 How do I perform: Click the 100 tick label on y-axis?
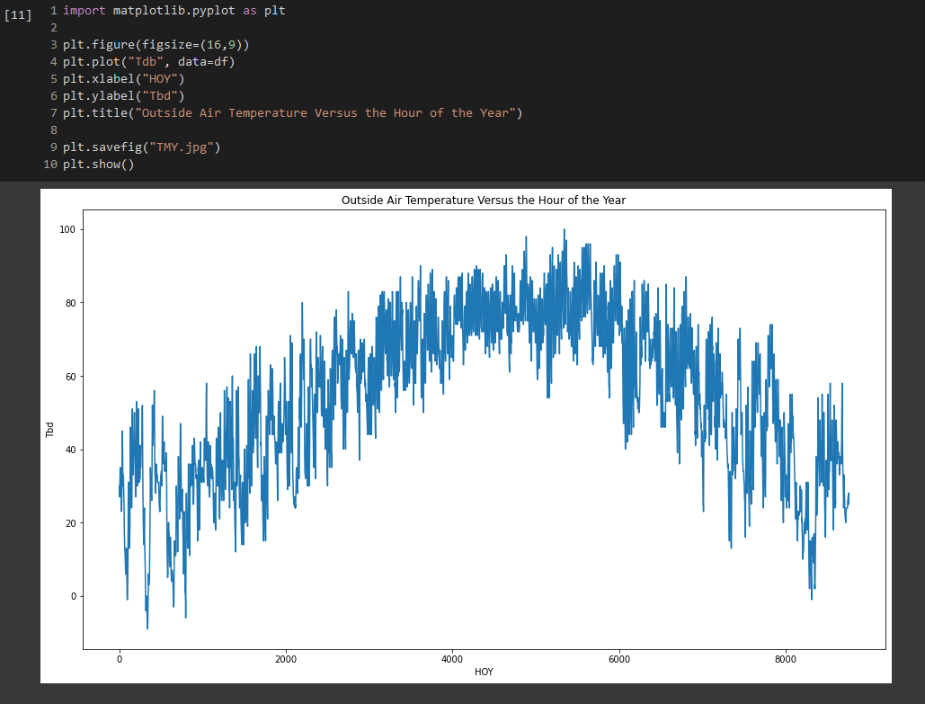66,228
